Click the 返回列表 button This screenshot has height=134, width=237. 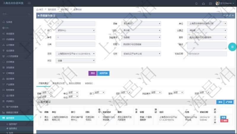[x=103, y=73]
